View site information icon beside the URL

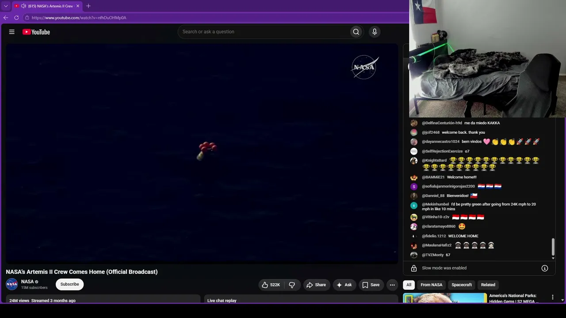point(27,18)
